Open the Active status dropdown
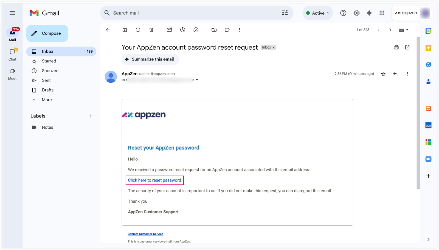The width and height of the screenshot is (439, 250). 318,13
